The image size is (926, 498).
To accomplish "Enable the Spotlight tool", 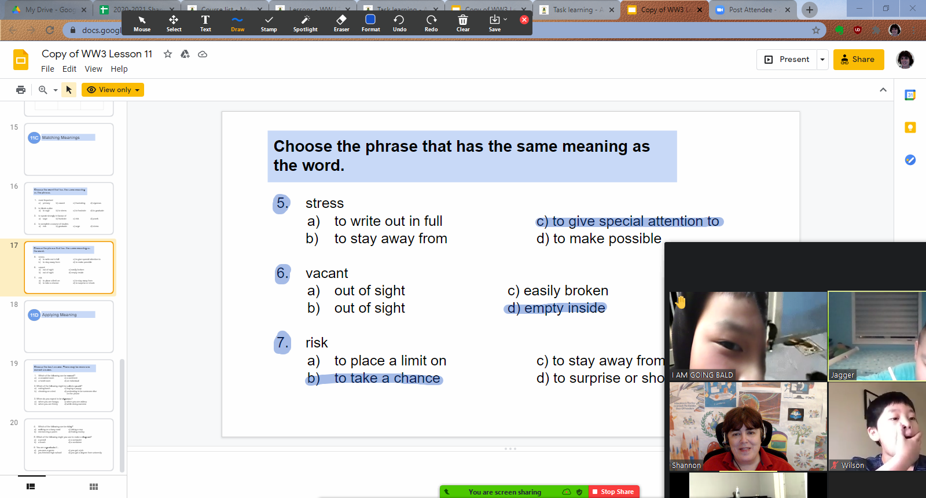I will tap(305, 24).
